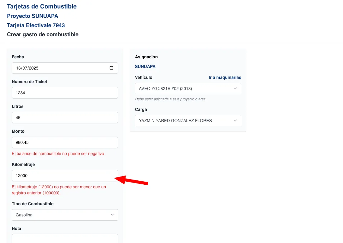Focus the Litros input containing 45
Image resolution: width=343 pixels, height=243 pixels.
pyautogui.click(x=65, y=118)
